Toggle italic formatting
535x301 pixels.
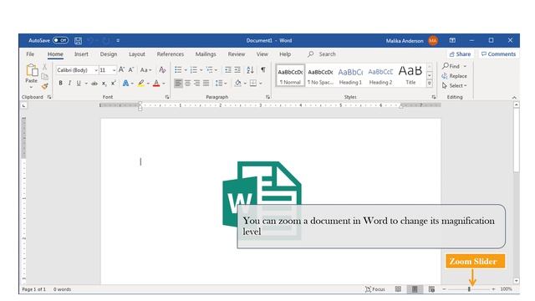(69, 84)
